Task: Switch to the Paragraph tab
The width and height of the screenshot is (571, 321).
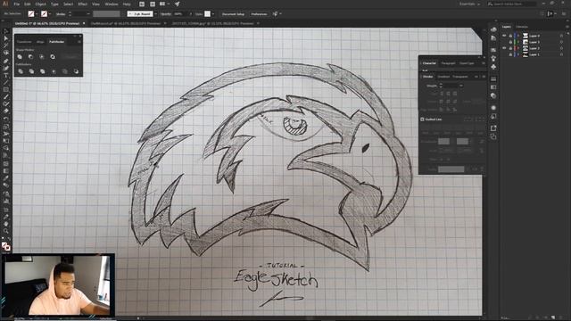Action: click(448, 63)
